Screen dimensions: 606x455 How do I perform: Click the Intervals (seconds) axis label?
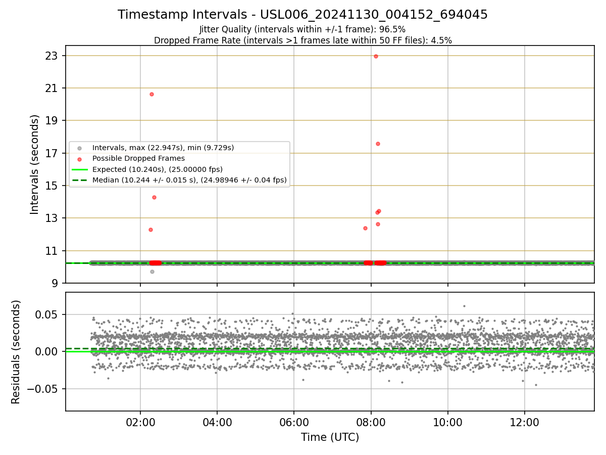tap(34, 164)
